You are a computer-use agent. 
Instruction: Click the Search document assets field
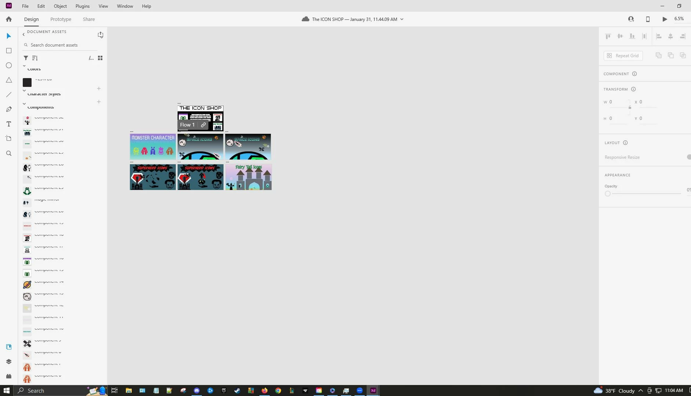[x=61, y=45]
